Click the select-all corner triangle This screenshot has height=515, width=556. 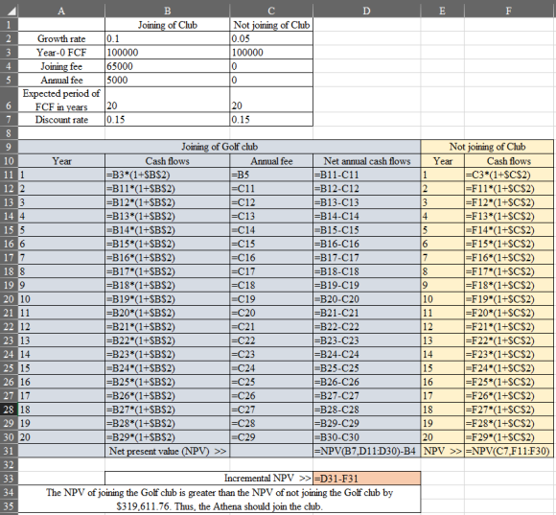click(x=9, y=11)
